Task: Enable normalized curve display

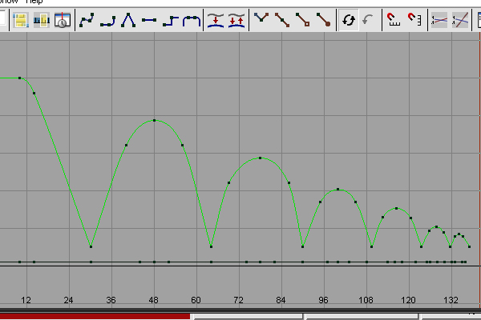Action: click(x=439, y=20)
